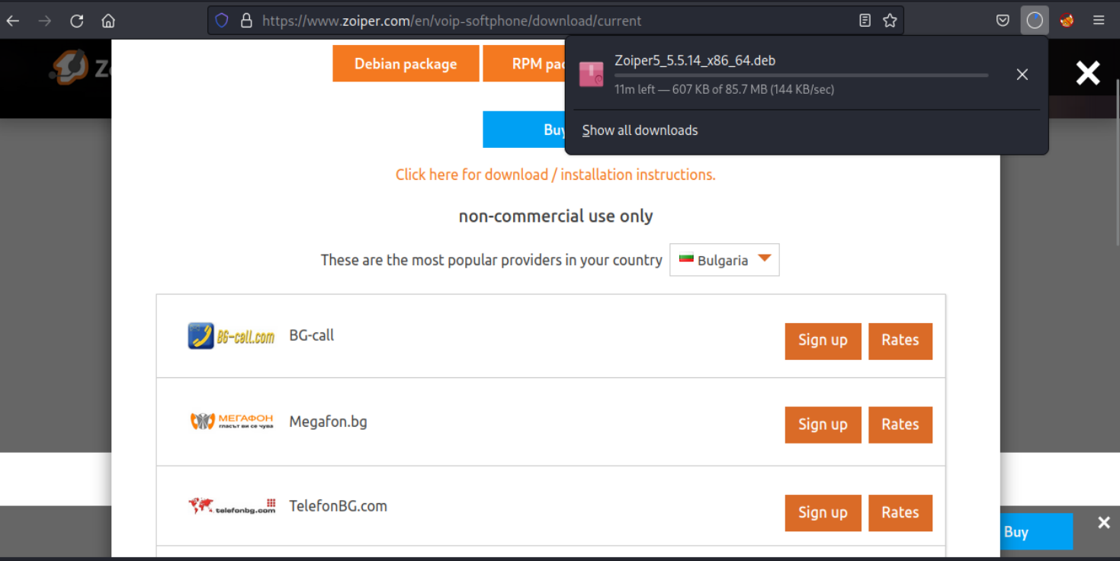Open the download / installation instructions link

tap(555, 175)
